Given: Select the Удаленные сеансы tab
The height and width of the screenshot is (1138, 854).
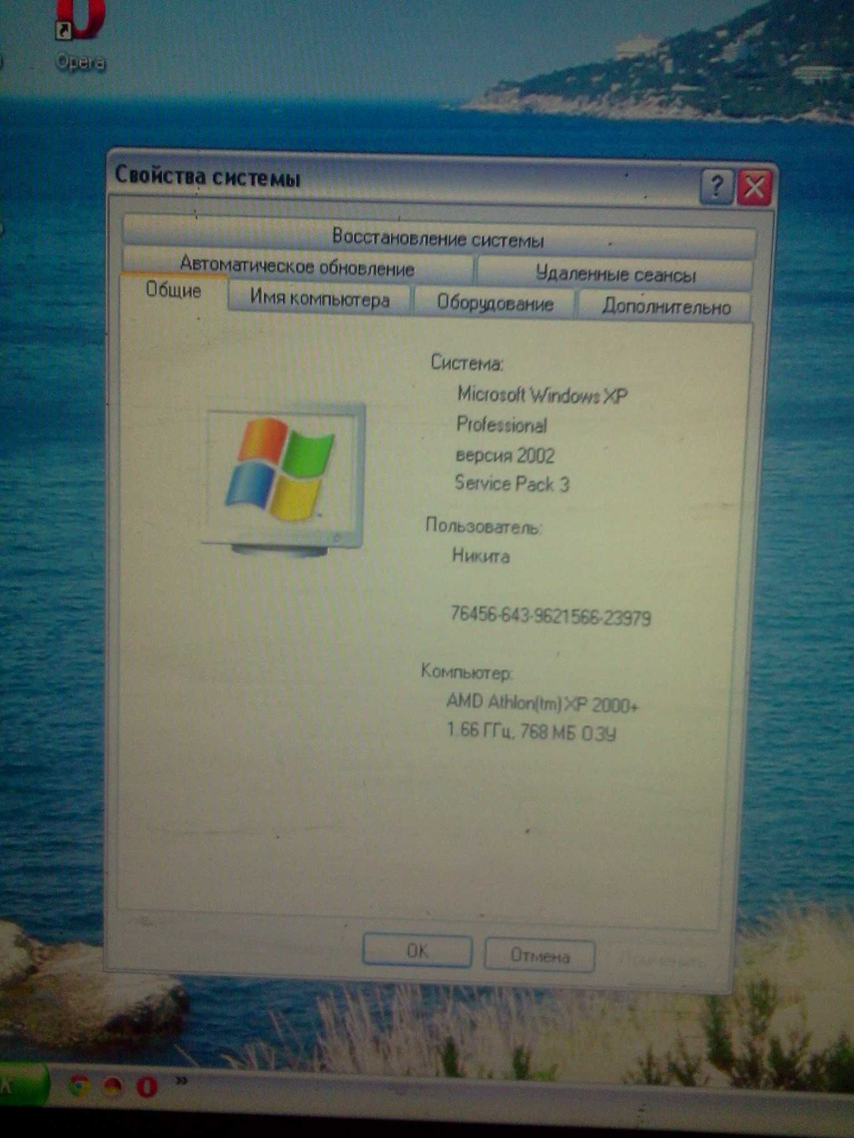Looking at the screenshot, I should point(615,274).
